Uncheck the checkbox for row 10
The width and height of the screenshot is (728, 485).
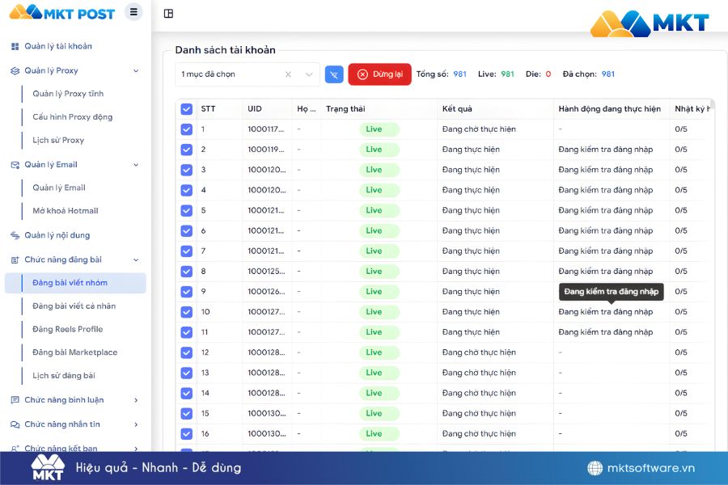pos(187,312)
